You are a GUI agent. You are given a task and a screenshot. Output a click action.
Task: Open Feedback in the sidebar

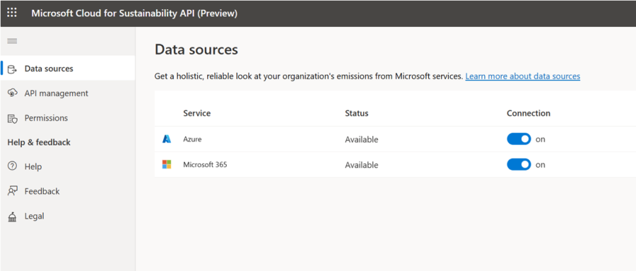[68, 191]
